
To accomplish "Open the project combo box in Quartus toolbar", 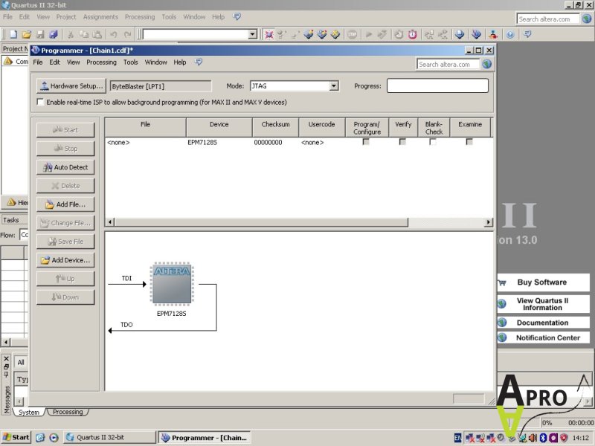I will click(252, 34).
